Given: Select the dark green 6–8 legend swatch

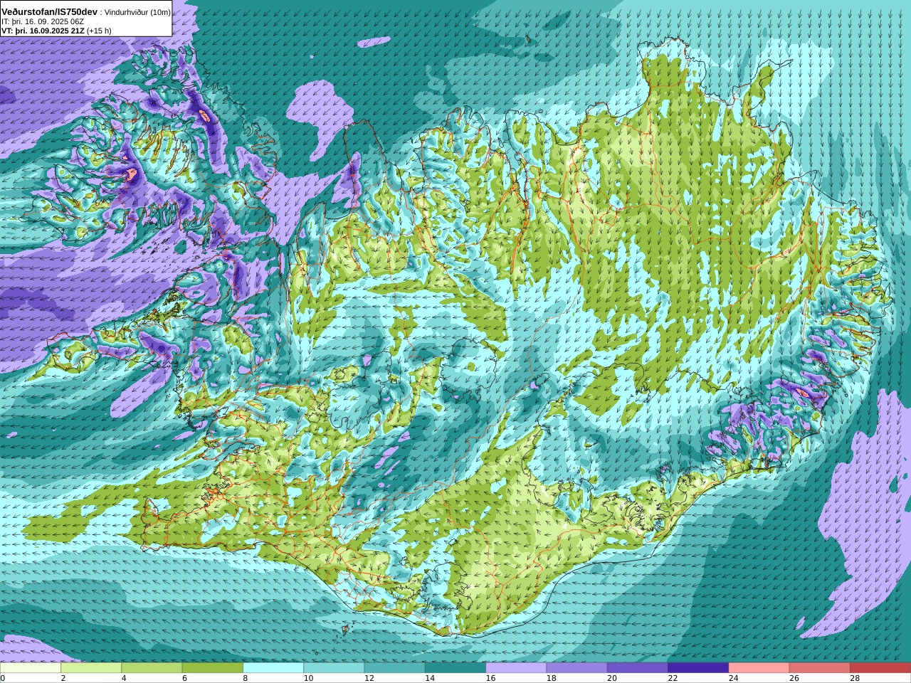Looking at the screenshot, I should click(213, 668).
